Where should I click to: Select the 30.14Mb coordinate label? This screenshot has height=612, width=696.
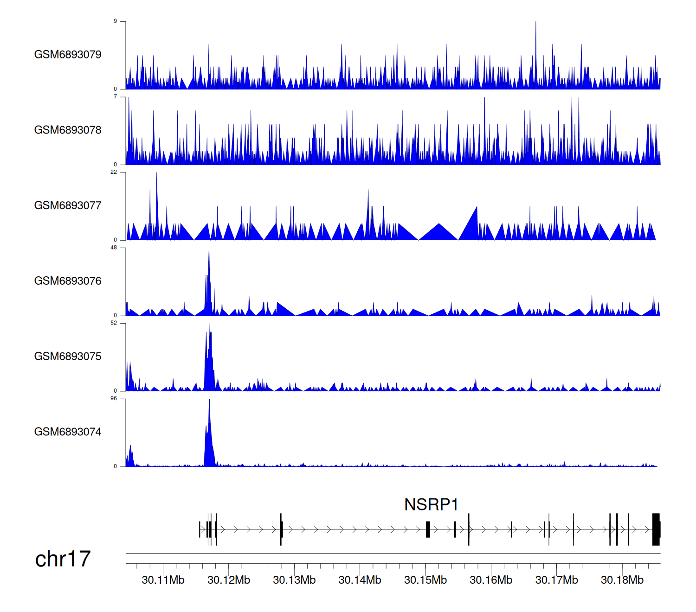360,580
